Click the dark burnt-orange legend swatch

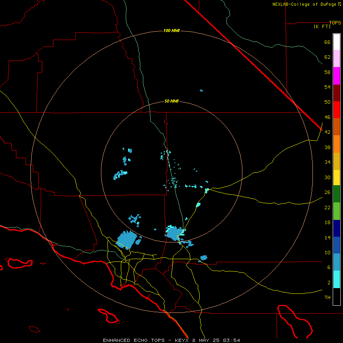[337, 127]
